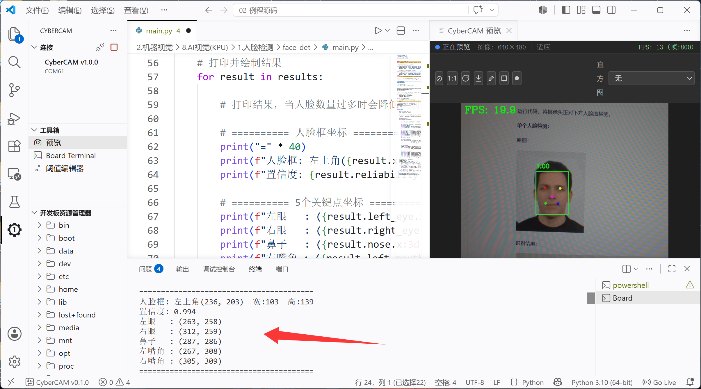Viewport: 701px width, 389px height.
Task: Open 阈值编辑器 tool
Action: point(78,168)
